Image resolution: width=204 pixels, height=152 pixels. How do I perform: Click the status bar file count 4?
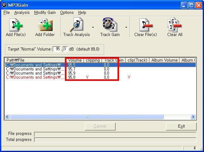tap(194, 148)
